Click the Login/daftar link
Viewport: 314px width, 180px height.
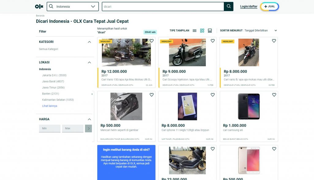tap(249, 6)
